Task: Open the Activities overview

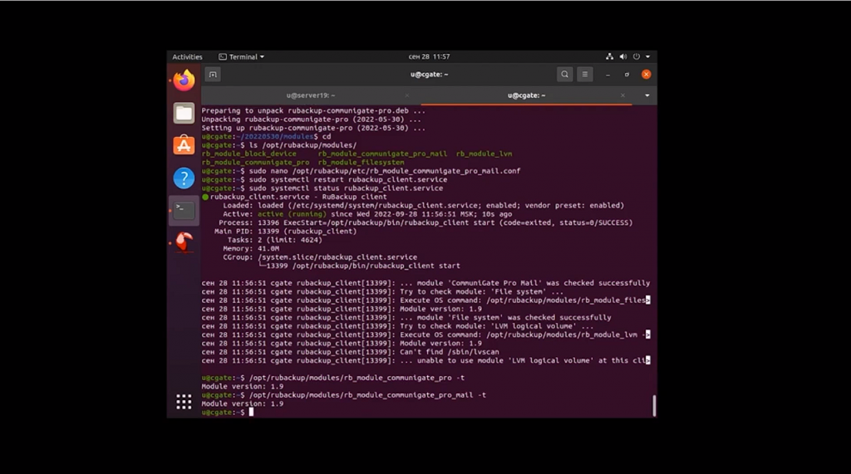Action: click(187, 56)
